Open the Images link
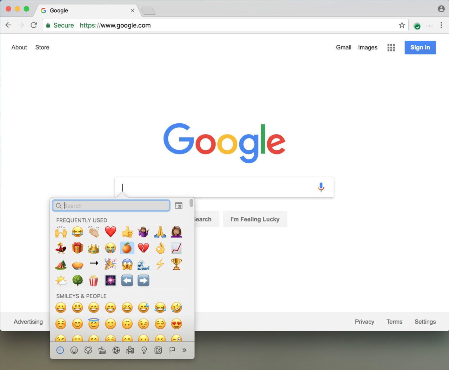The height and width of the screenshot is (370, 449). (368, 47)
